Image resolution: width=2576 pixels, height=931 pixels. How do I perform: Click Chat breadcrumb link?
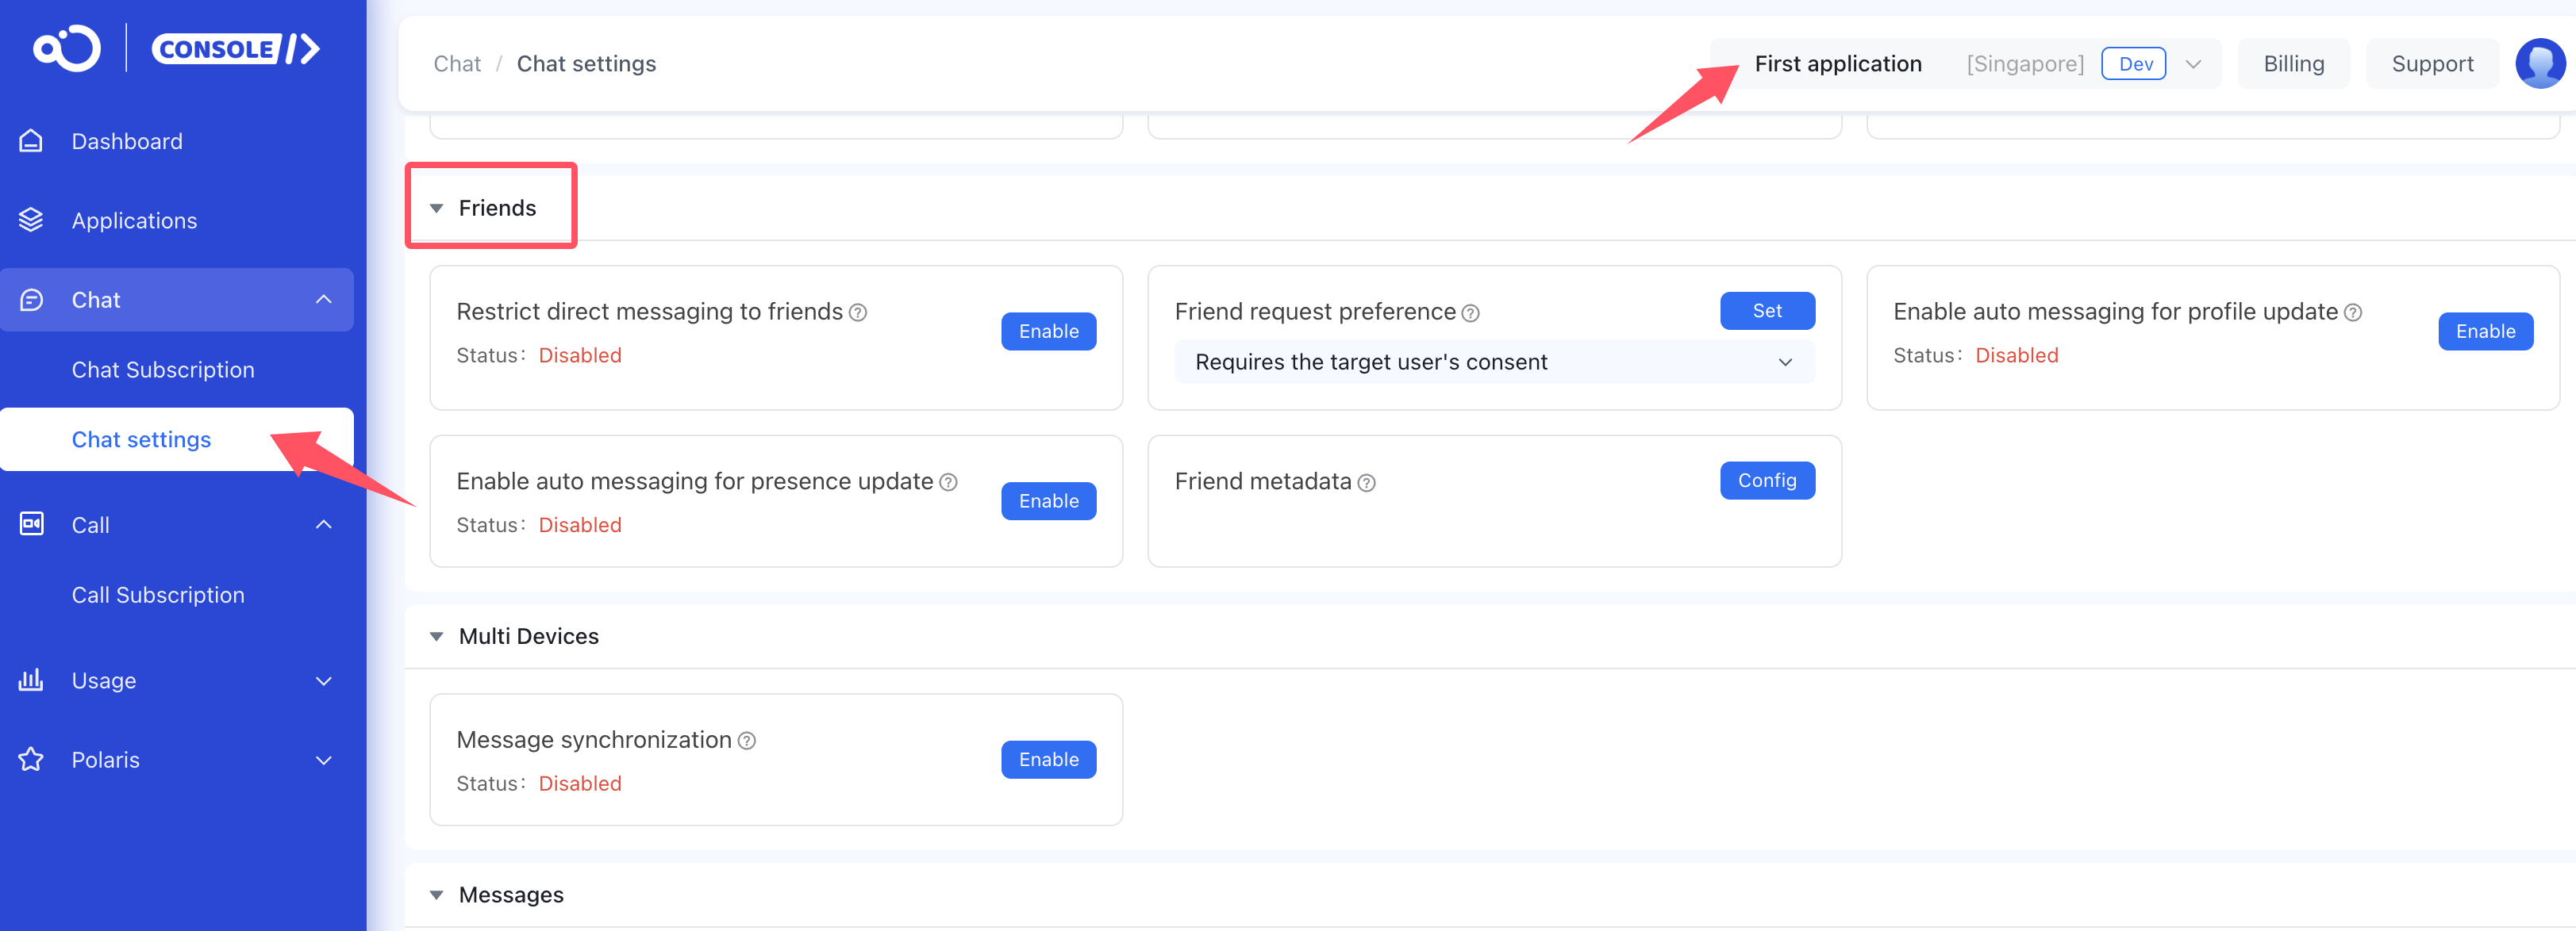[456, 64]
